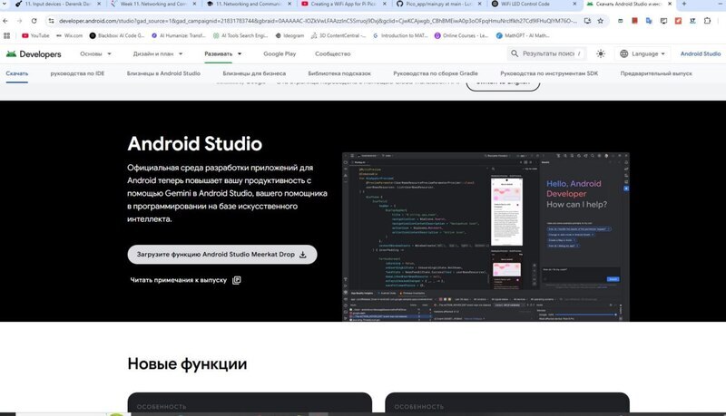Image resolution: width=726 pixels, height=416 pixels.
Task: Open the Сообщество nav item
Action: (x=332, y=54)
